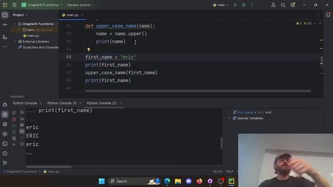Browse console history clock icon
This screenshot has width=333, height=187.
pyautogui.click(x=22, y=144)
